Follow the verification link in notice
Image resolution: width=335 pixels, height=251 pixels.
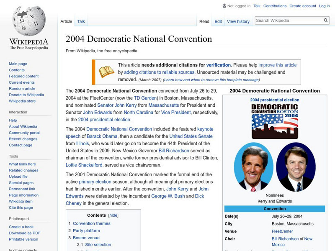click(x=218, y=65)
